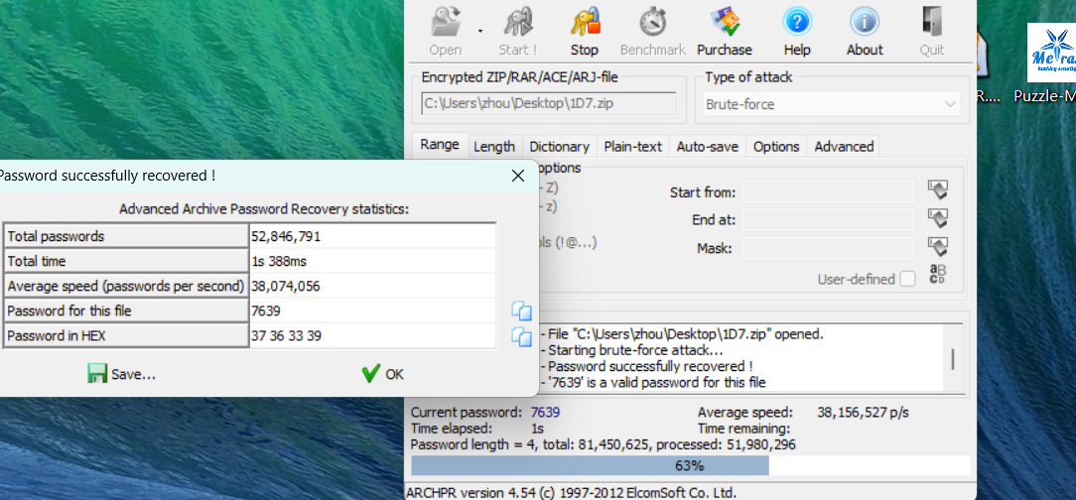This screenshot has width=1076, height=500.
Task: Switch to the Range tab
Action: coord(440,145)
